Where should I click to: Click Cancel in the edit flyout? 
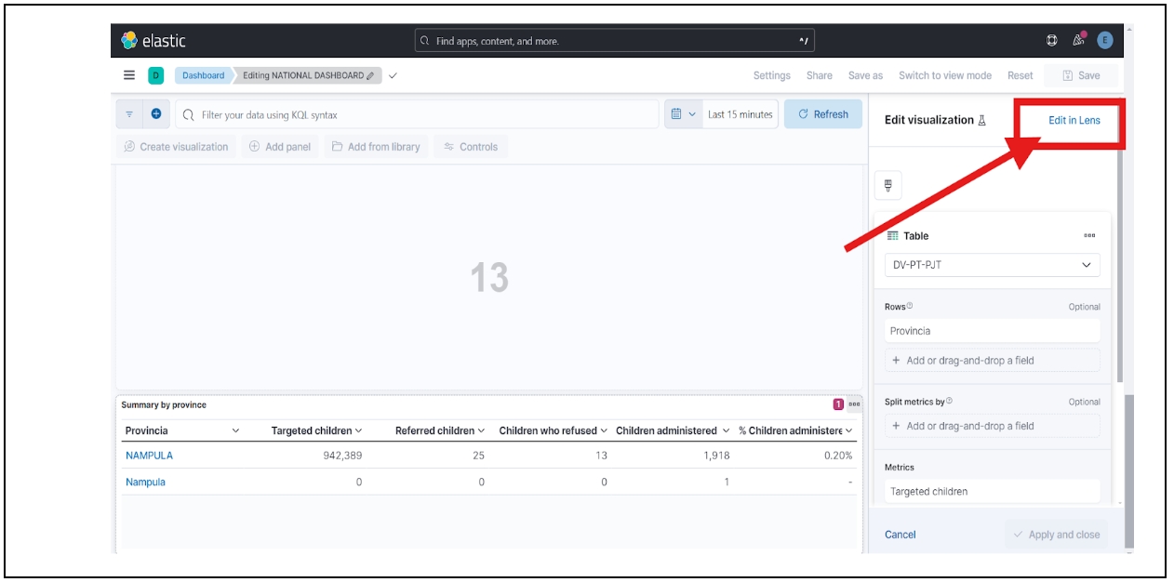click(x=900, y=535)
